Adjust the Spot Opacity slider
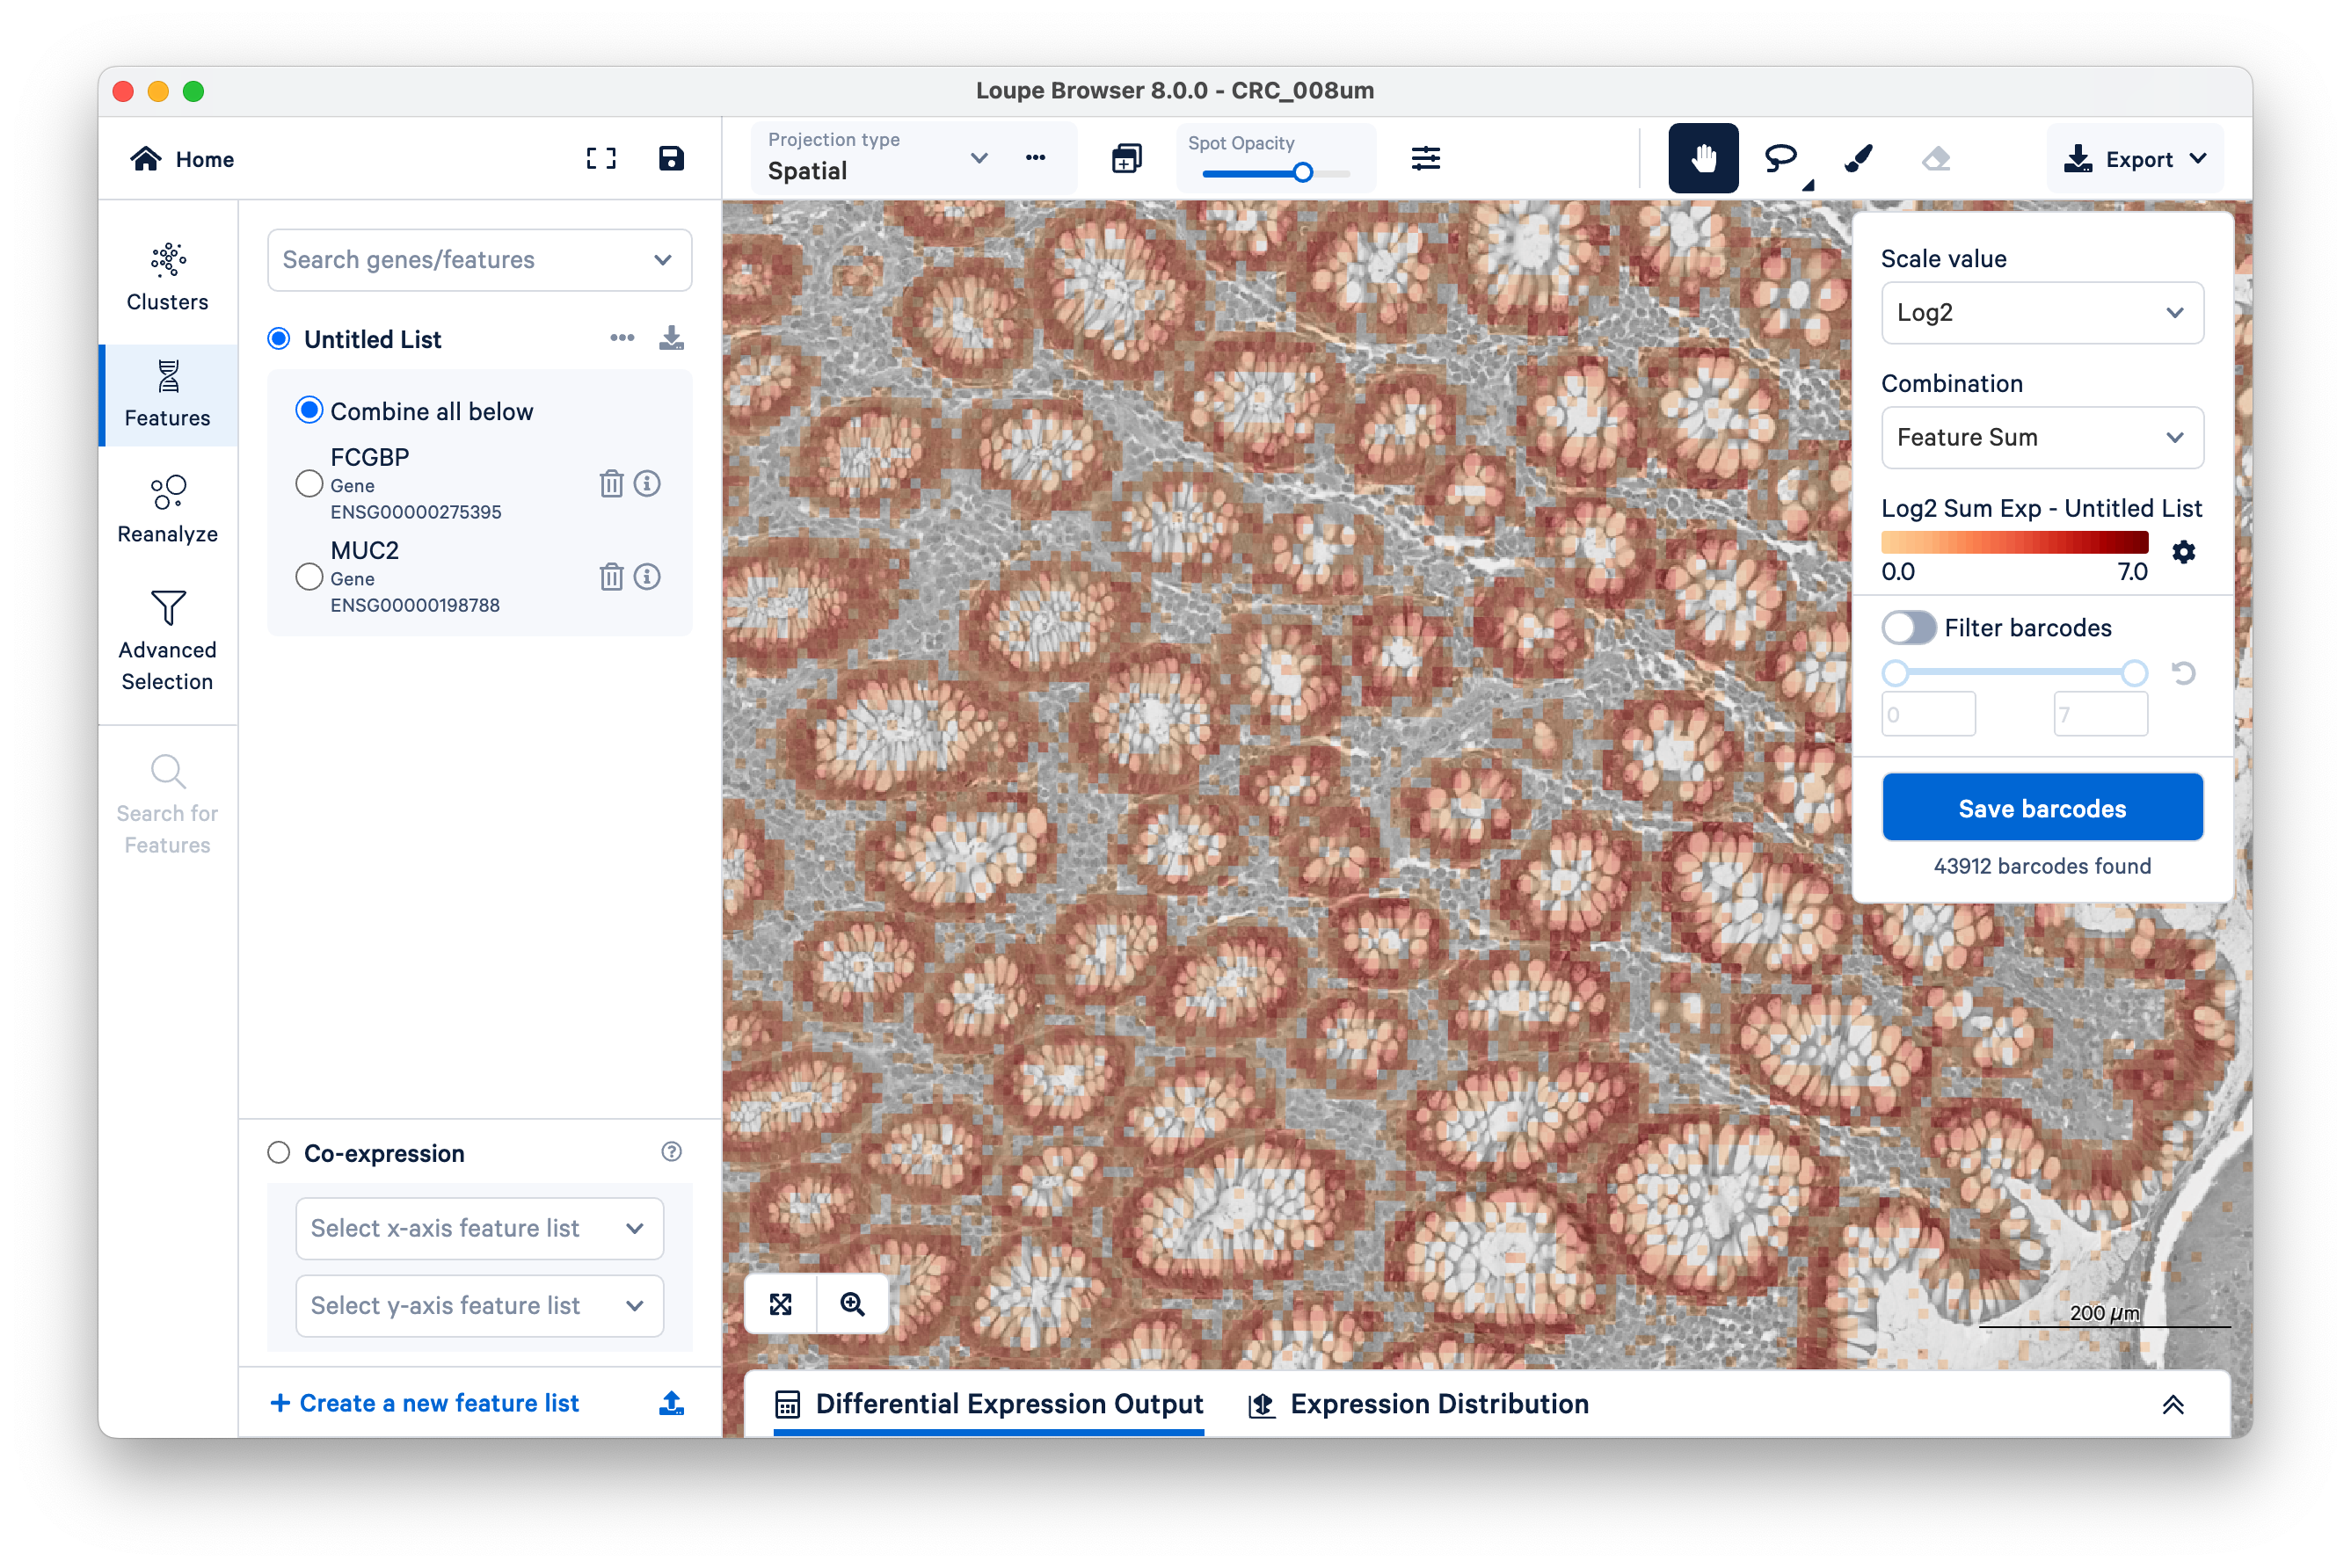Viewport: 2351px width, 1568px height. point(1303,173)
